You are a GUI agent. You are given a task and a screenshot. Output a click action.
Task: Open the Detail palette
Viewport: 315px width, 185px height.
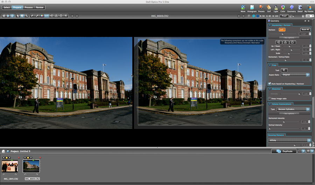click(300, 8)
